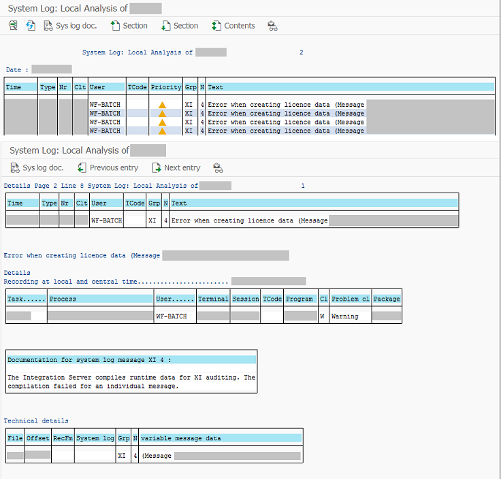Click the blue 'Error when creating licence data' line
Viewport: 501px width, 479px height.
(82, 255)
